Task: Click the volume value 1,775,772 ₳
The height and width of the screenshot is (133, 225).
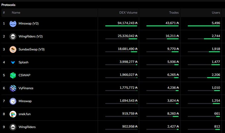Action: pyautogui.click(x=128, y=87)
